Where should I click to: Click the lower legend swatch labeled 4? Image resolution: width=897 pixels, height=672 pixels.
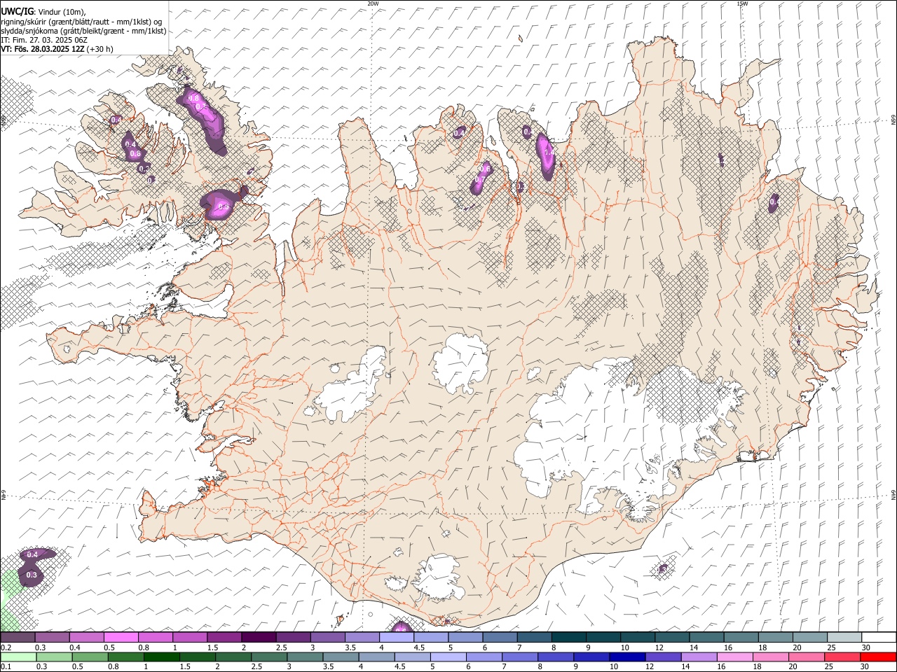376,657
